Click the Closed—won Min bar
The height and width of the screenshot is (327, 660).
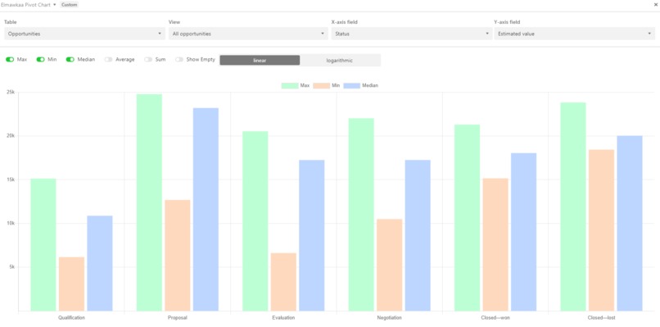pos(495,245)
